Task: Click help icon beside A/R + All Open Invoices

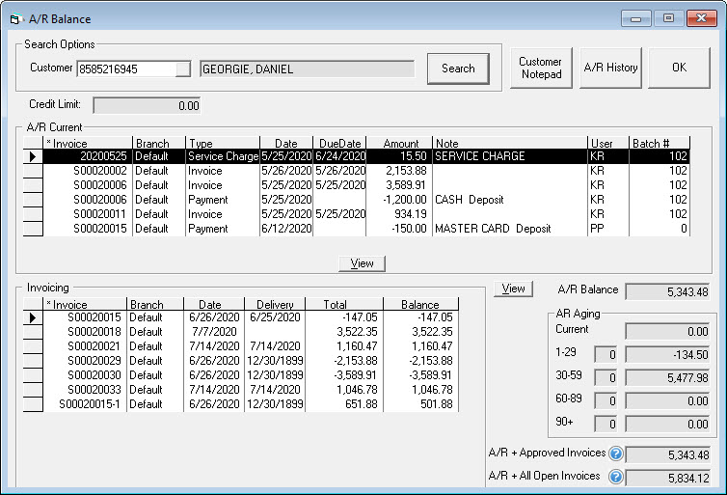Action: coord(616,477)
